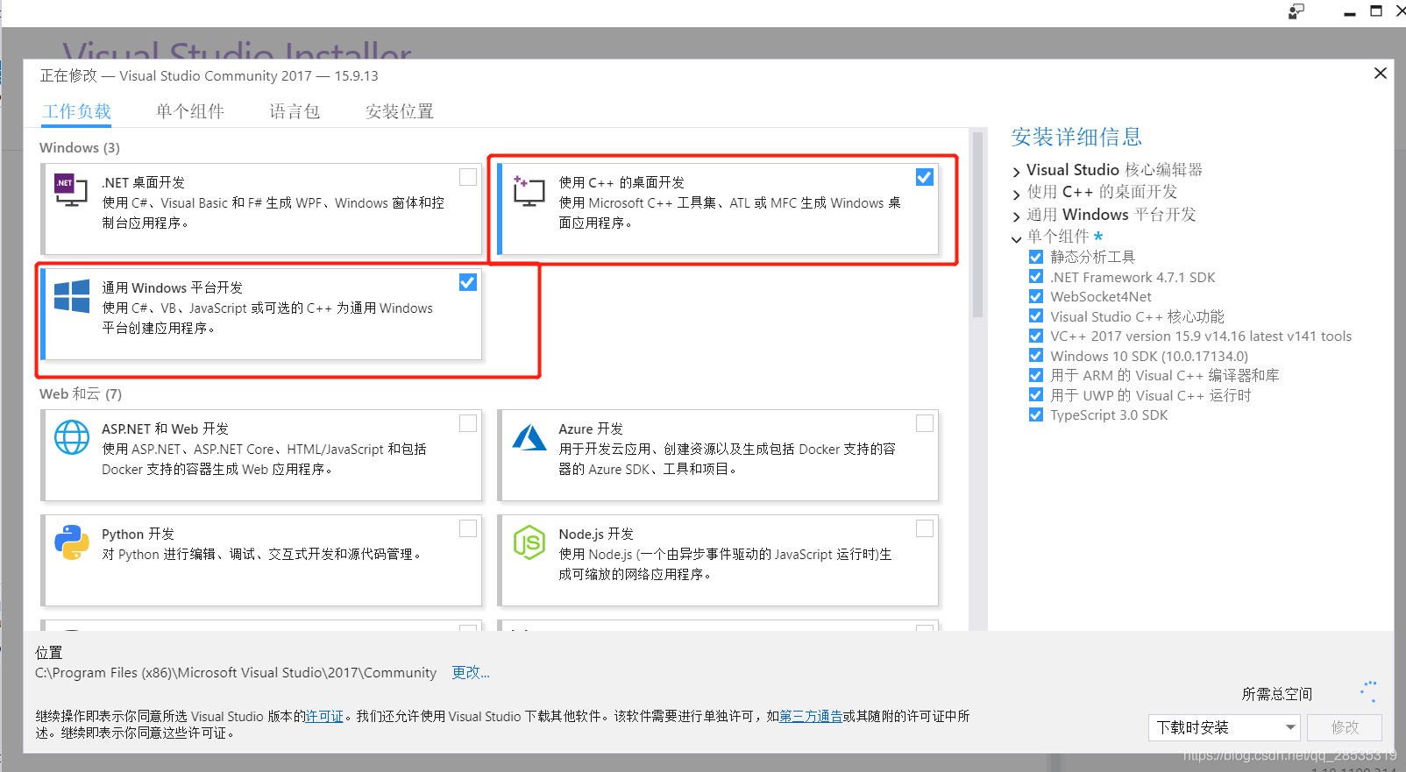
Task: Switch to the 工作负载 tab
Action: (77, 111)
